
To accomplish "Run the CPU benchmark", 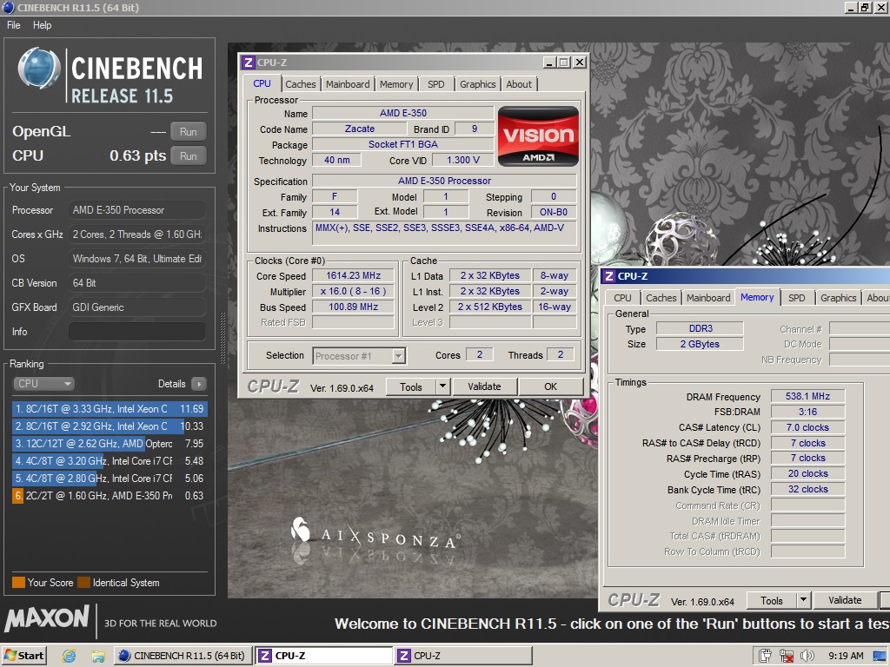I will pyautogui.click(x=189, y=156).
